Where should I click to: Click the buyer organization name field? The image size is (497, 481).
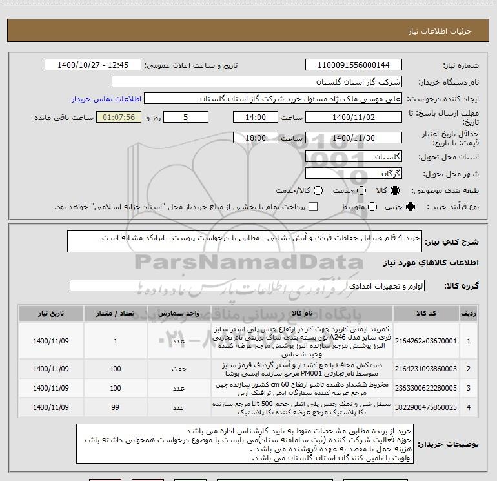257,82
